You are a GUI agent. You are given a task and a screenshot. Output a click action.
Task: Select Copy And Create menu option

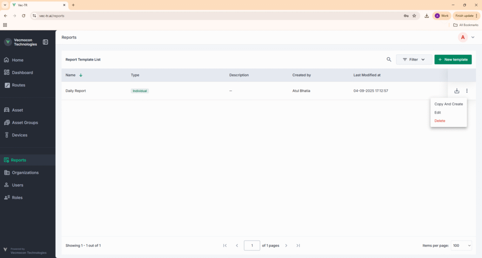click(x=449, y=104)
